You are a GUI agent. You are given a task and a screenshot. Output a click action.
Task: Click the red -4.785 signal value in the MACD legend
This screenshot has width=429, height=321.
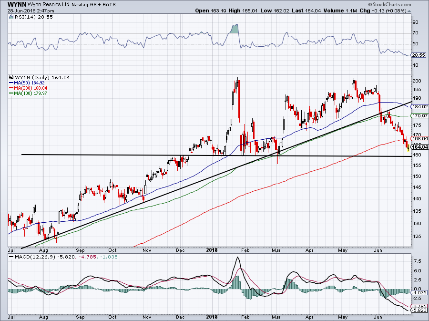click(x=87, y=257)
